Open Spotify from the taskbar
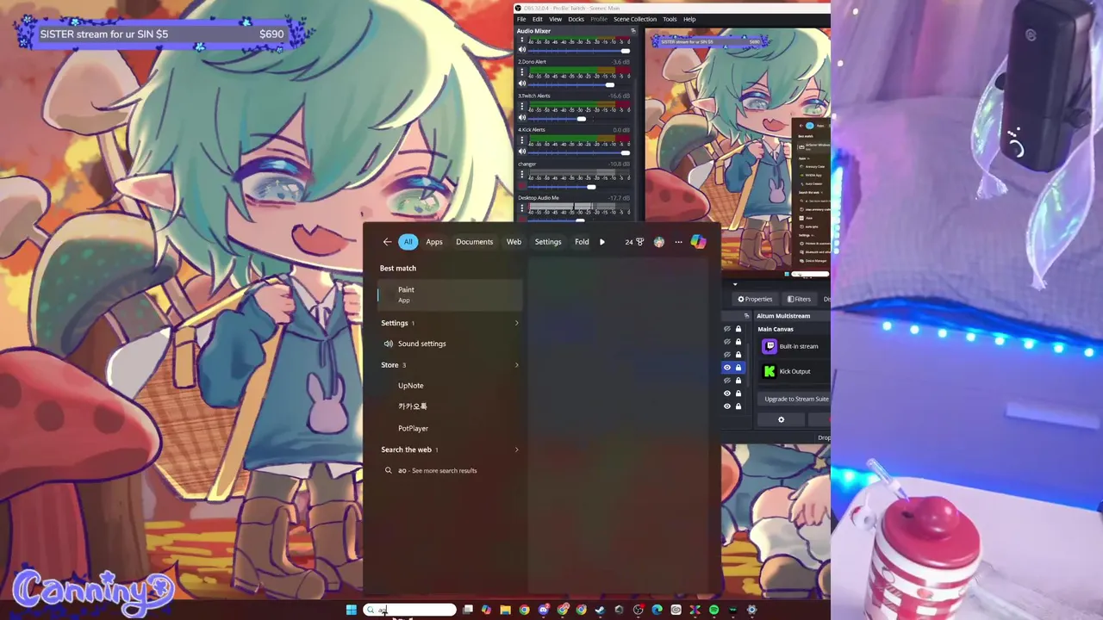This screenshot has width=1103, height=620. point(714,610)
